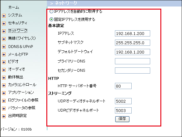Click the IPアドレス input field
The image size is (182, 137).
(x=133, y=33)
